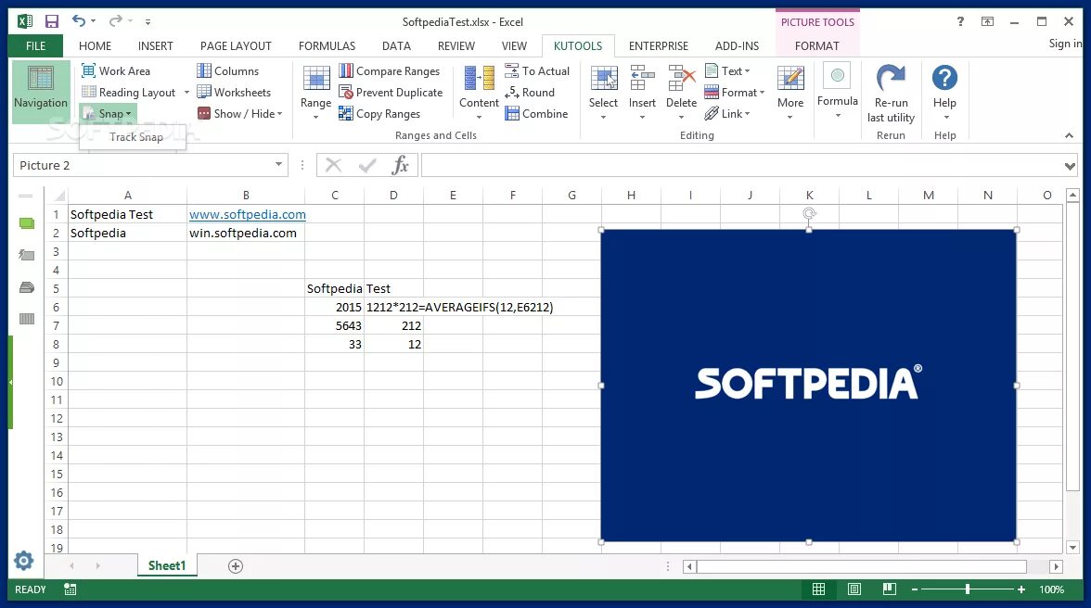Open the www.softpedia.com hyperlink
Image resolution: width=1091 pixels, height=608 pixels.
[x=247, y=215]
